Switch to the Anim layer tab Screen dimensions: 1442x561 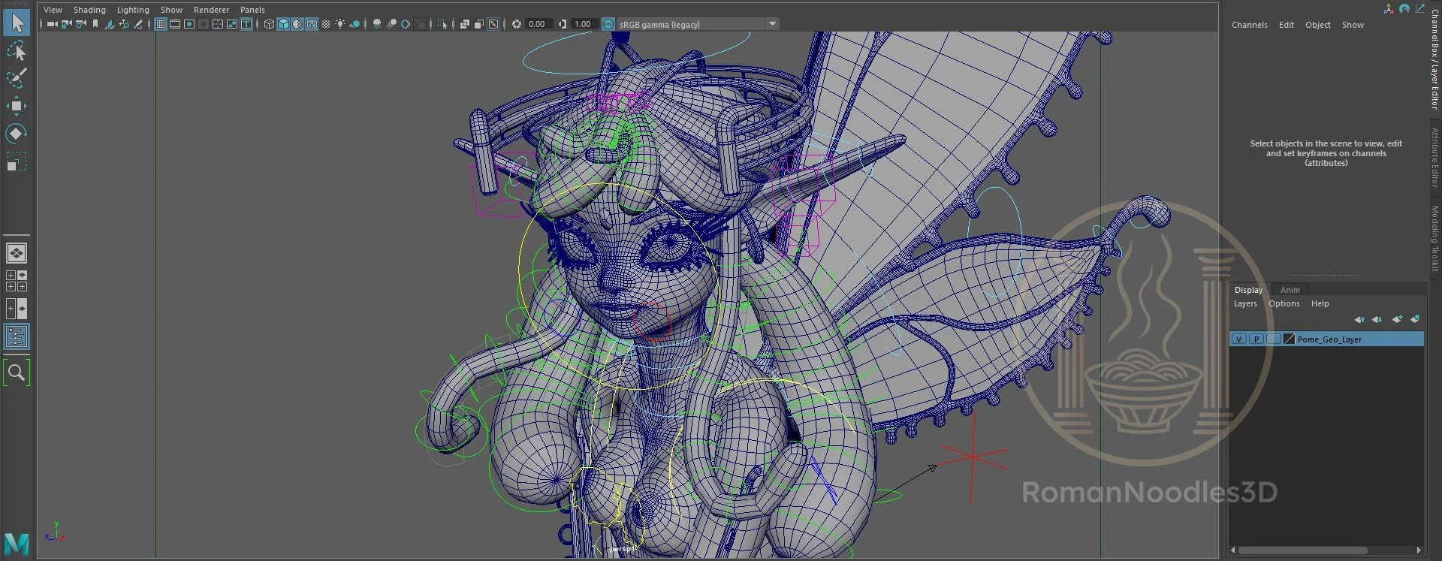tap(1290, 290)
